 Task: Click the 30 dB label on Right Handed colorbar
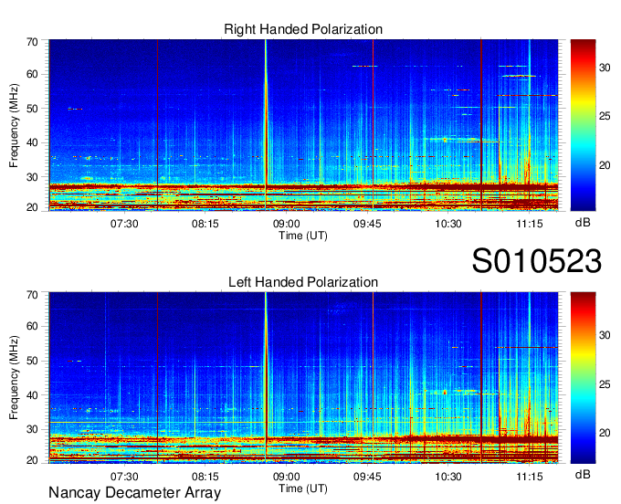605,68
